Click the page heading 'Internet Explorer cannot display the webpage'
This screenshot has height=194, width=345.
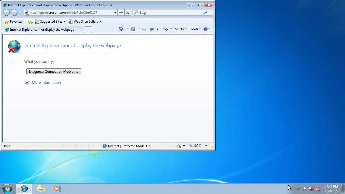click(73, 46)
